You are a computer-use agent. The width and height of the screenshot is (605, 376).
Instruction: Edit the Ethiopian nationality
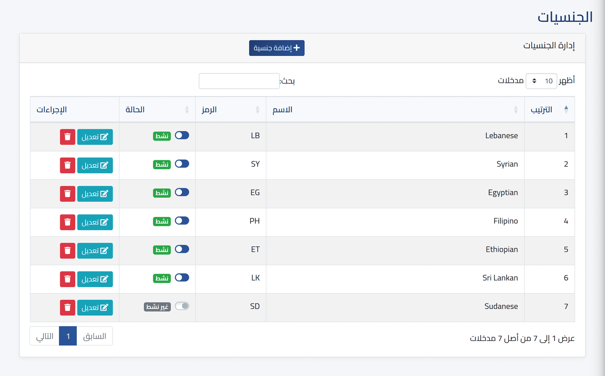click(95, 251)
